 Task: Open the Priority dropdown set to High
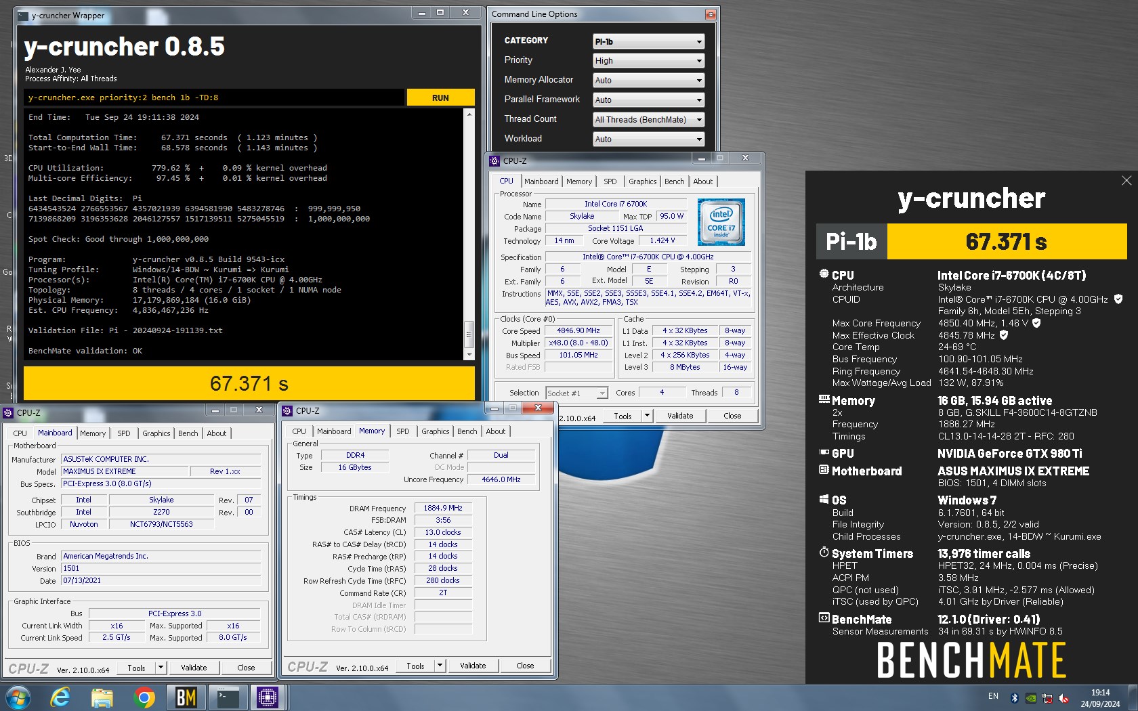648,60
